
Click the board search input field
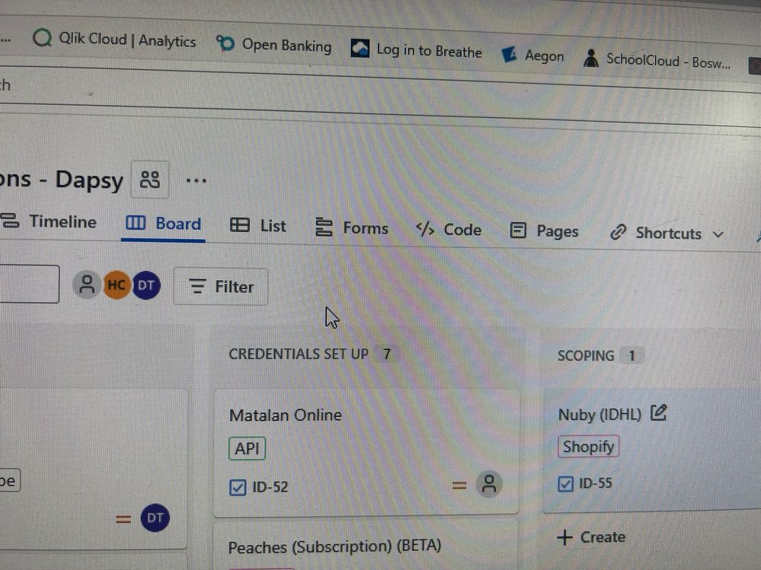pos(29,284)
